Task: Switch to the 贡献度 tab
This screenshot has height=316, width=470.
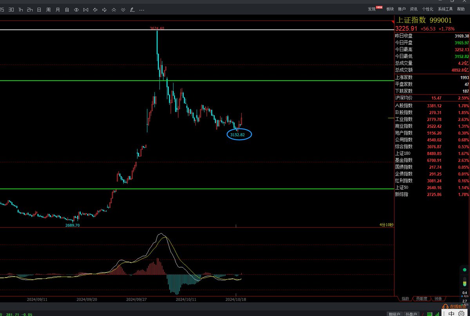Action: point(421,298)
